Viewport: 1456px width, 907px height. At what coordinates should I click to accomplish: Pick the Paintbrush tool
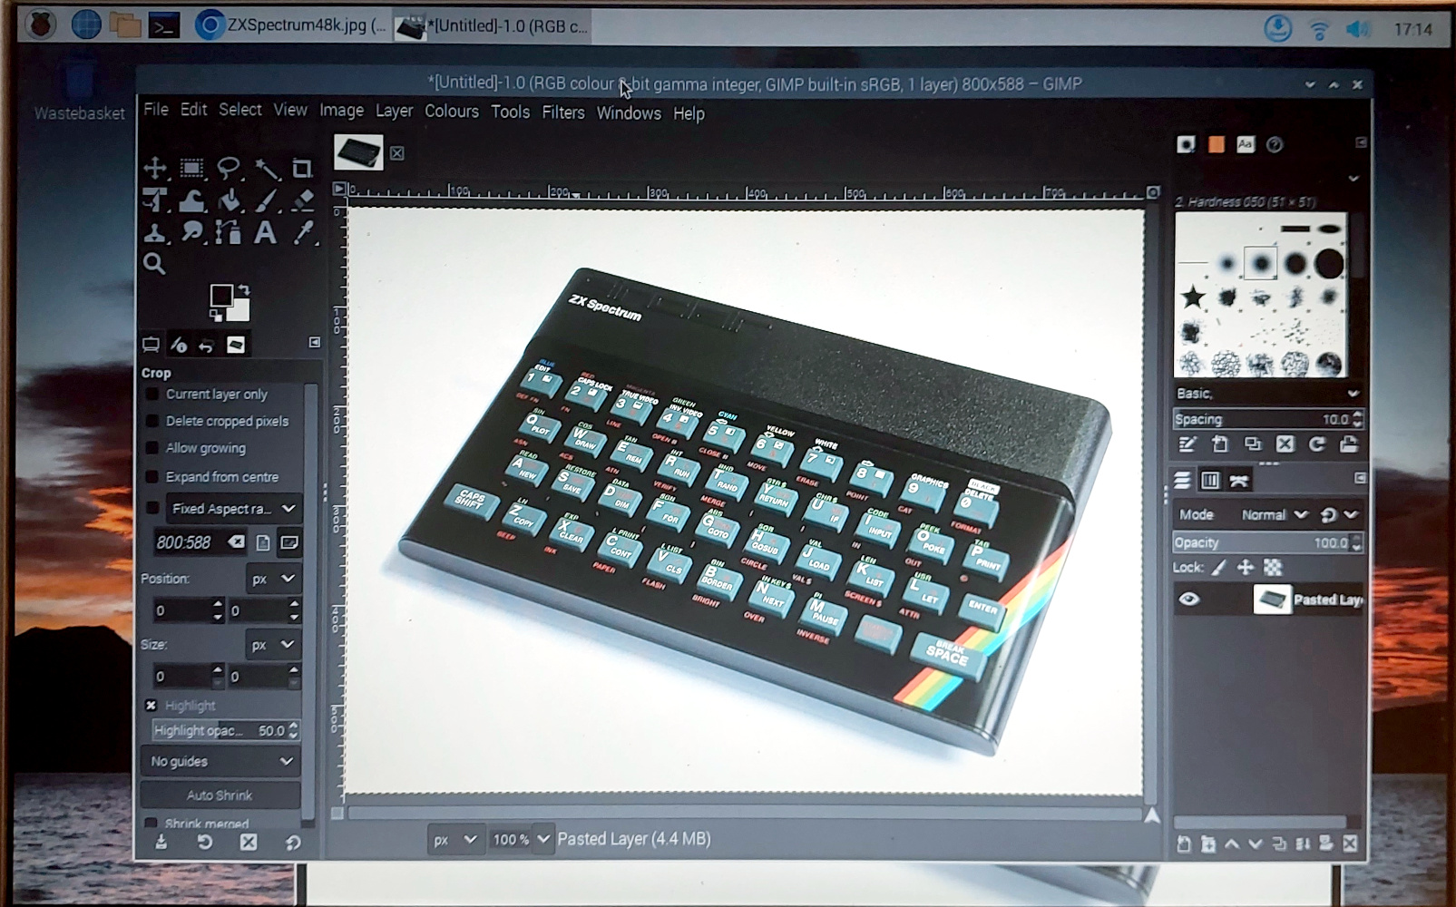coord(266,202)
